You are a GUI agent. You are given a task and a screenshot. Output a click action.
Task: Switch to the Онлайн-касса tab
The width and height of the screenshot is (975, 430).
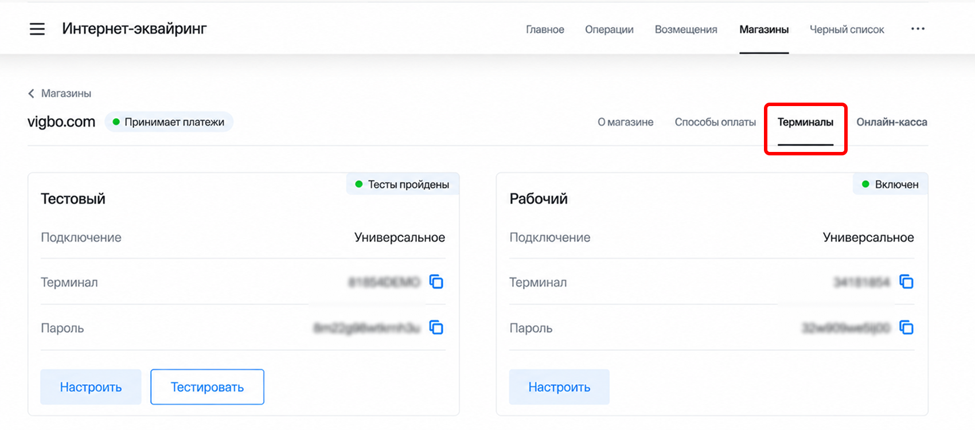click(x=892, y=122)
